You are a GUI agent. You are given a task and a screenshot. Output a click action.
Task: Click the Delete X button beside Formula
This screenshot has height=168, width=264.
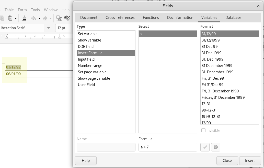click(215, 147)
